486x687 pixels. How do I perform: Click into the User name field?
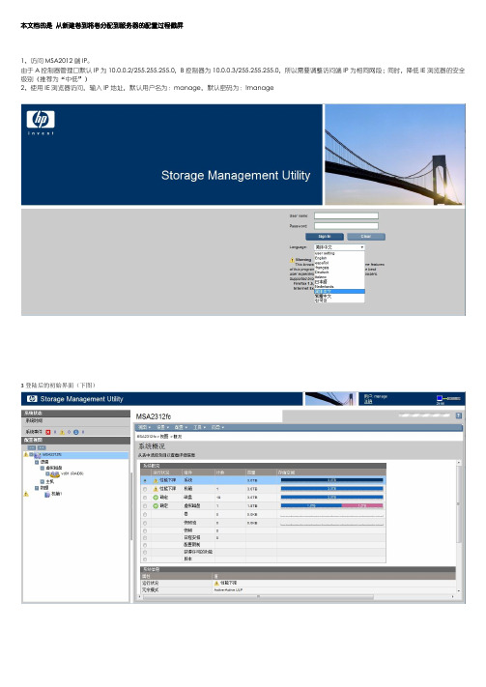pos(346,215)
